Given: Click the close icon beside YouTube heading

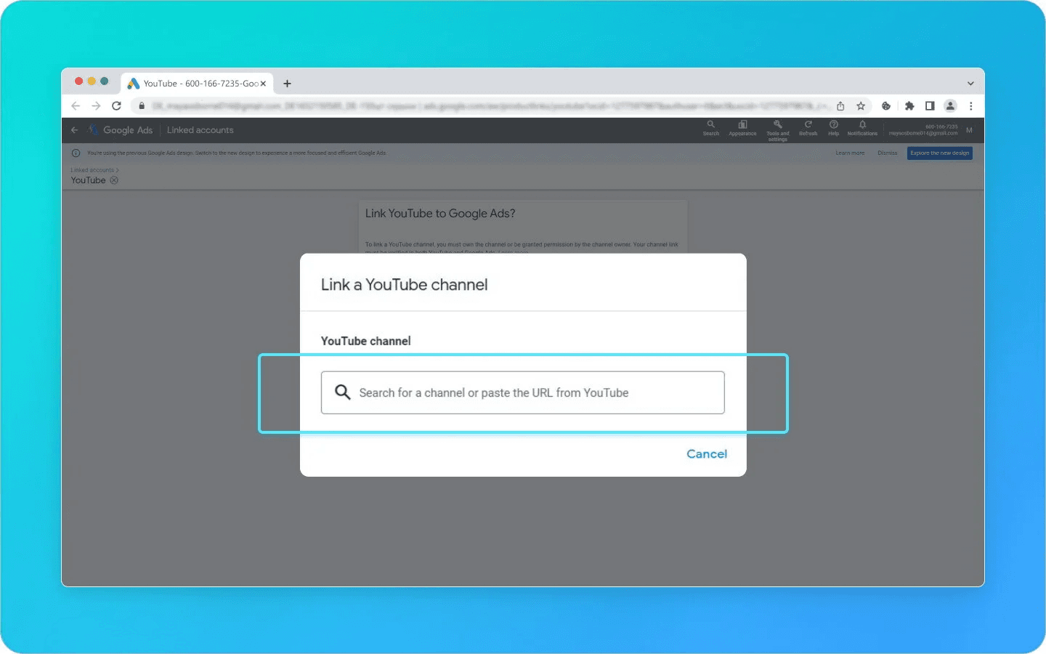Looking at the screenshot, I should [114, 180].
